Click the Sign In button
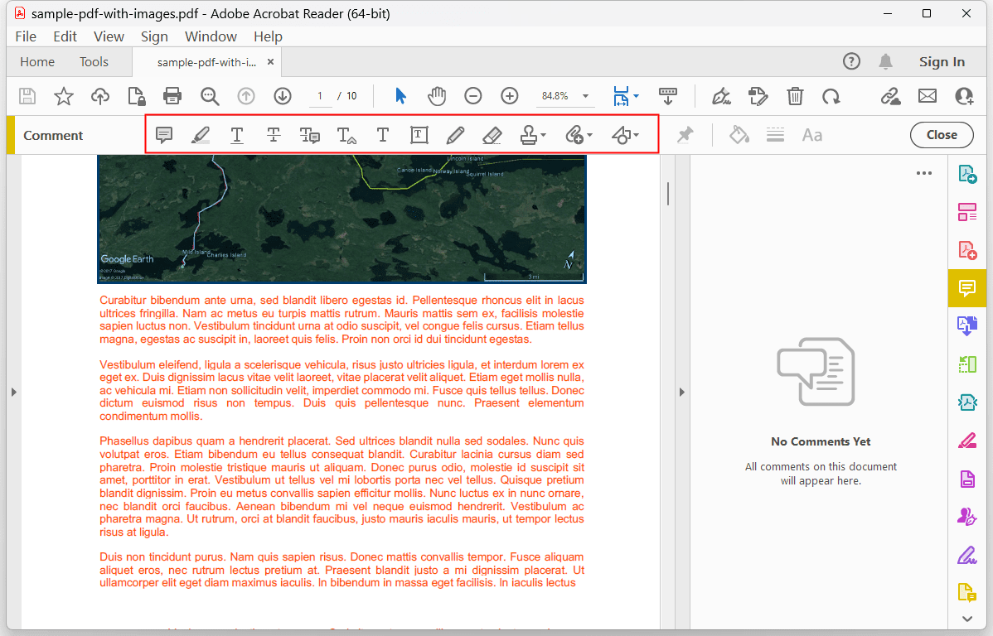 942,61
